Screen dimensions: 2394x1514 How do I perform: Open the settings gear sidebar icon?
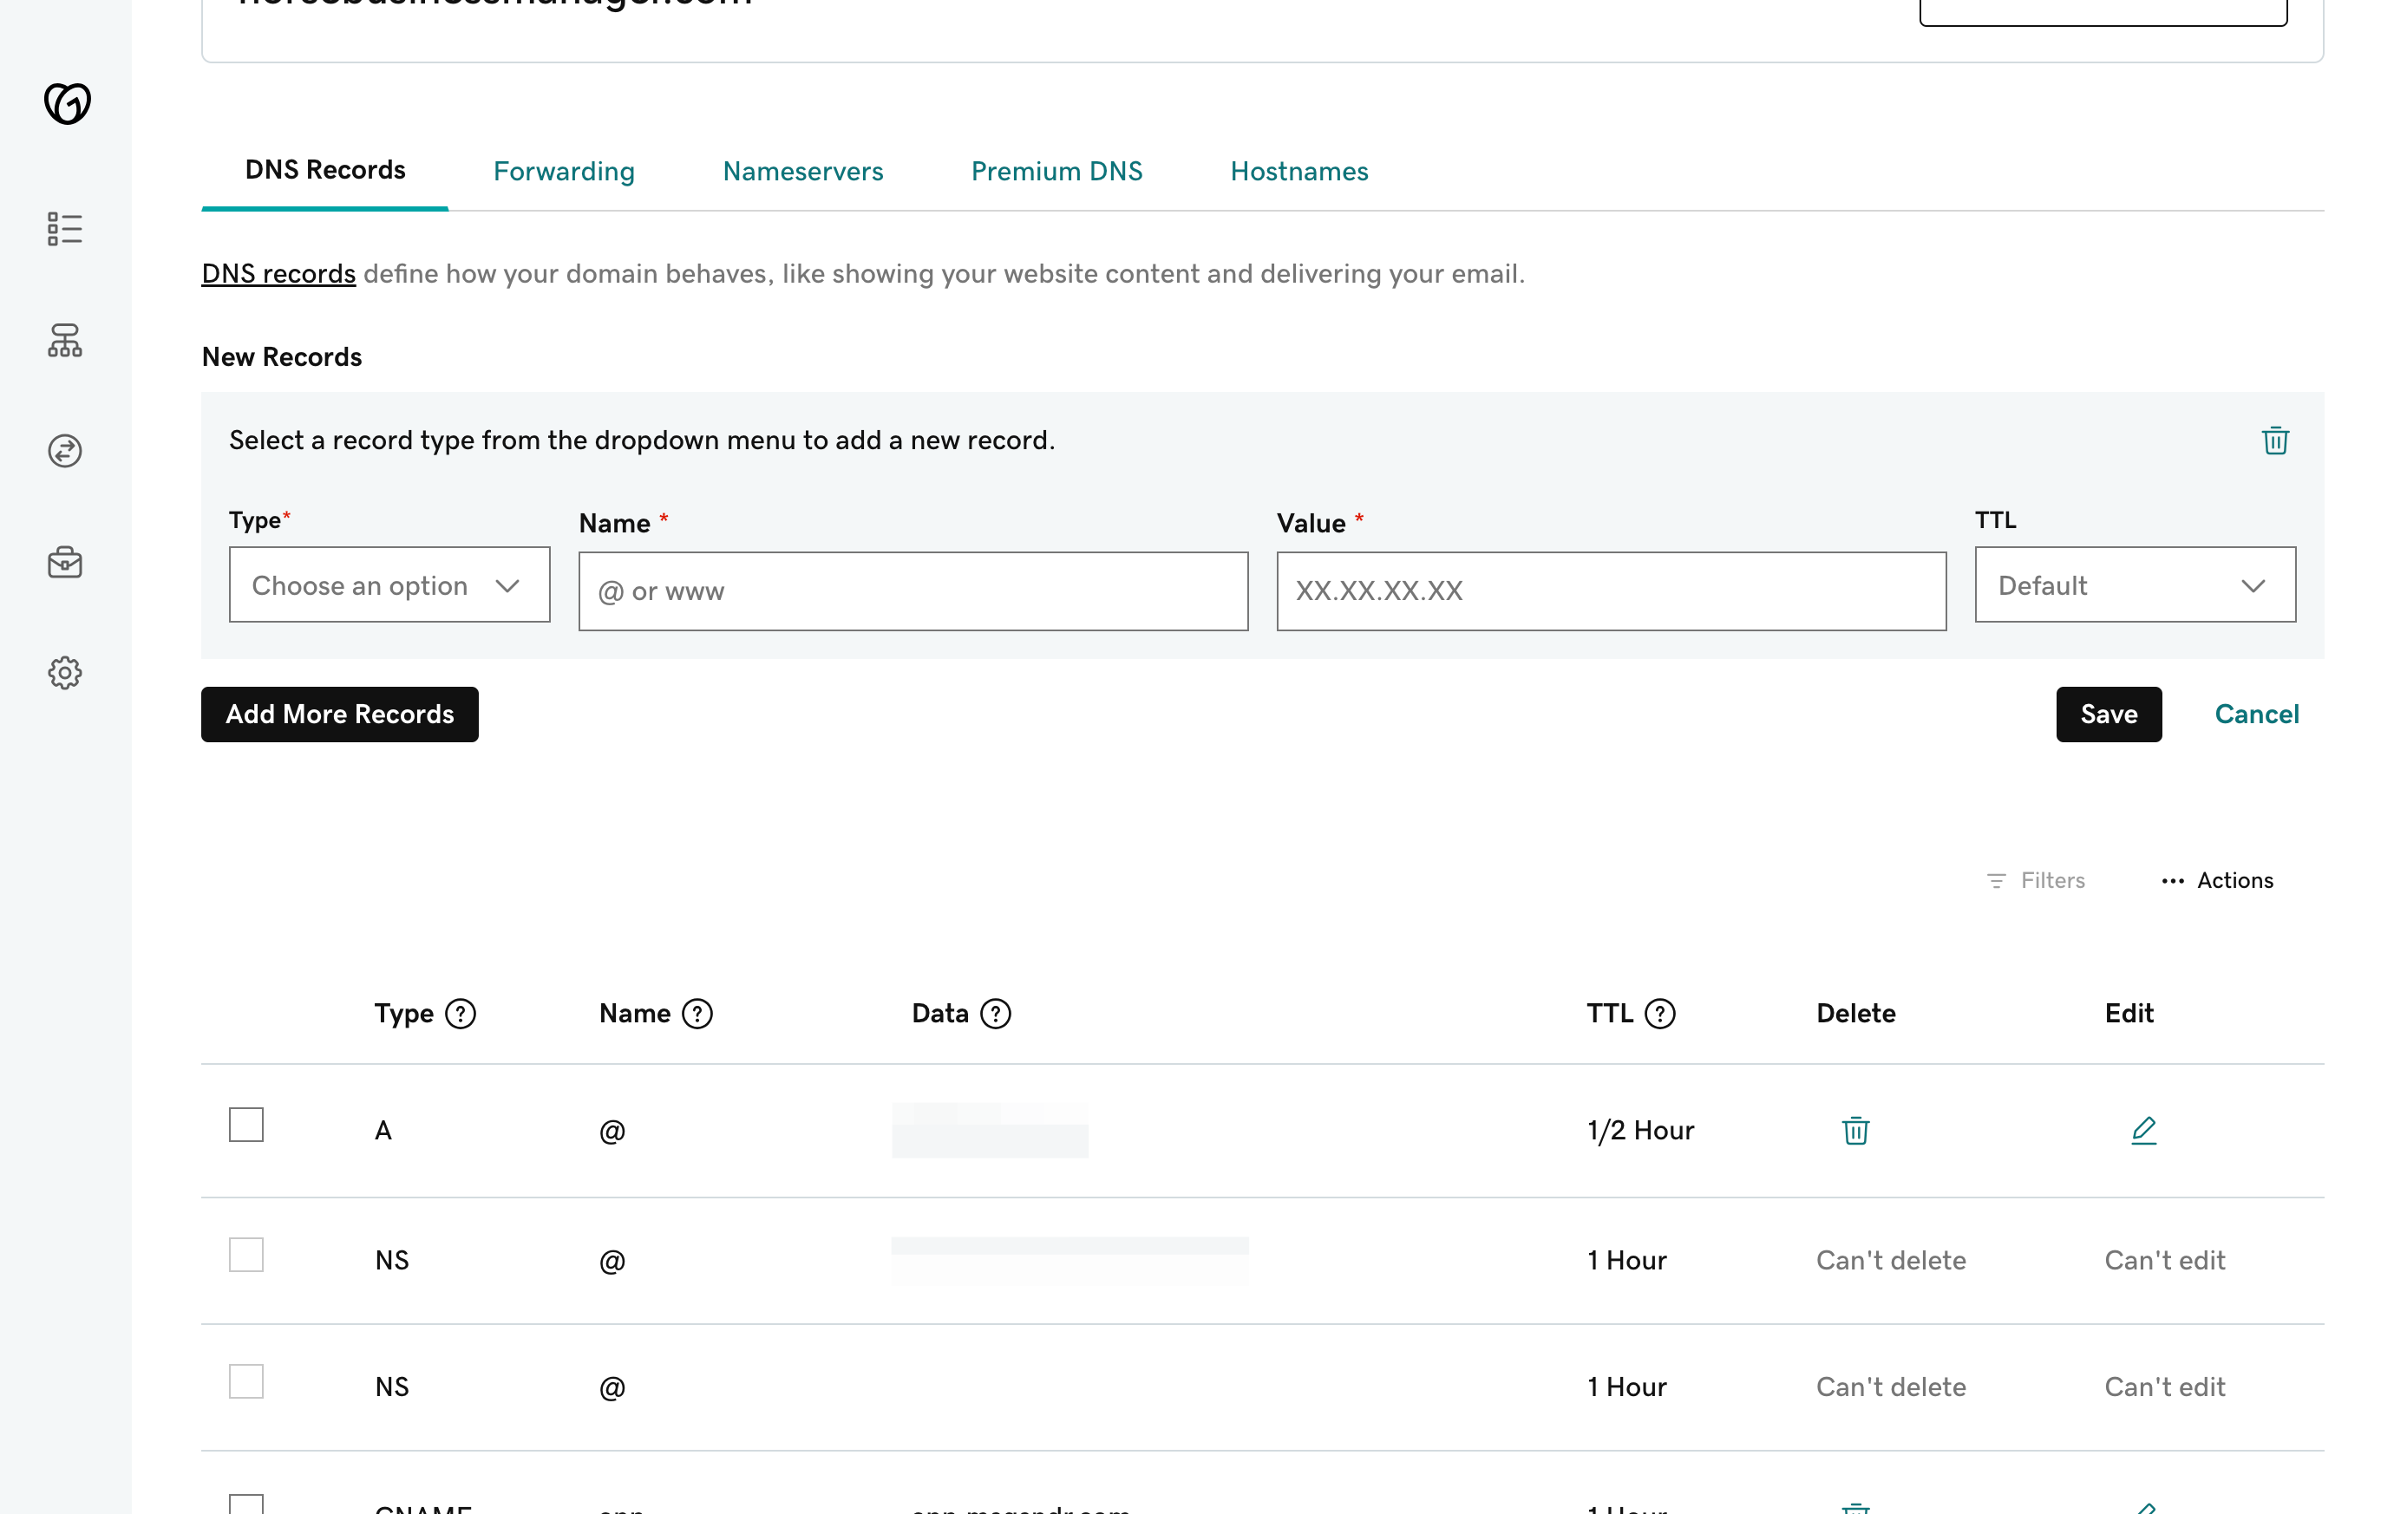(x=65, y=673)
